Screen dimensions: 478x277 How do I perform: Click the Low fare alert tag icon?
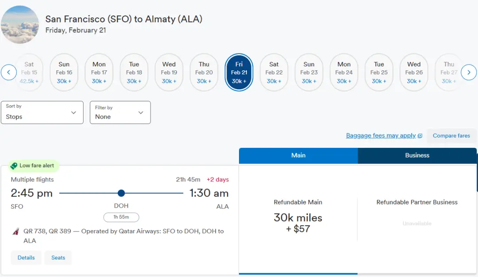point(14,165)
